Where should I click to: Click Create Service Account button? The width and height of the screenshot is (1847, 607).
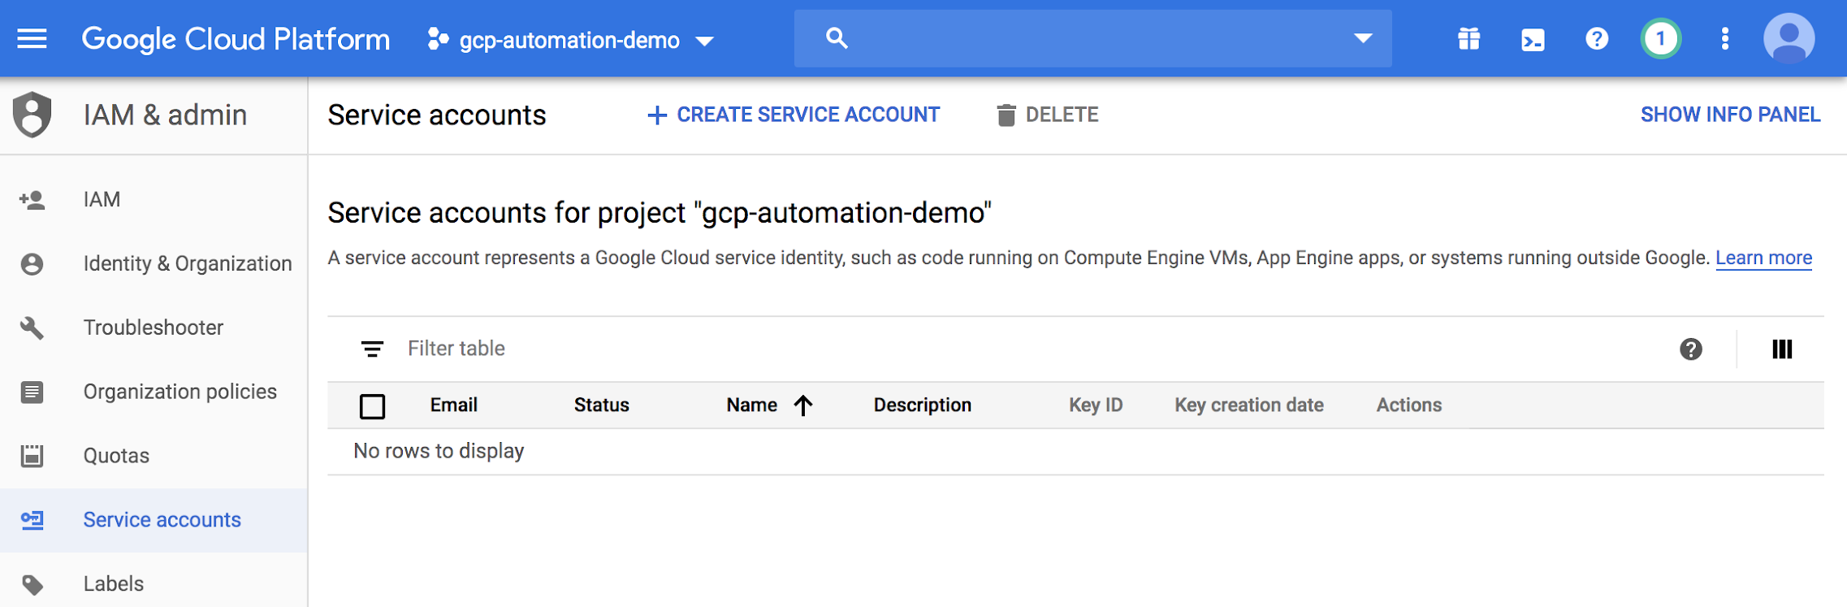794,115
